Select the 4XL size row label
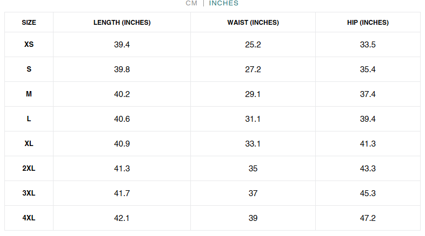425x236 pixels. click(x=29, y=218)
